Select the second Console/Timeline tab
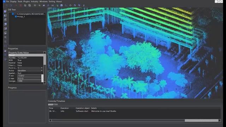226x127 pixels. coord(55,104)
